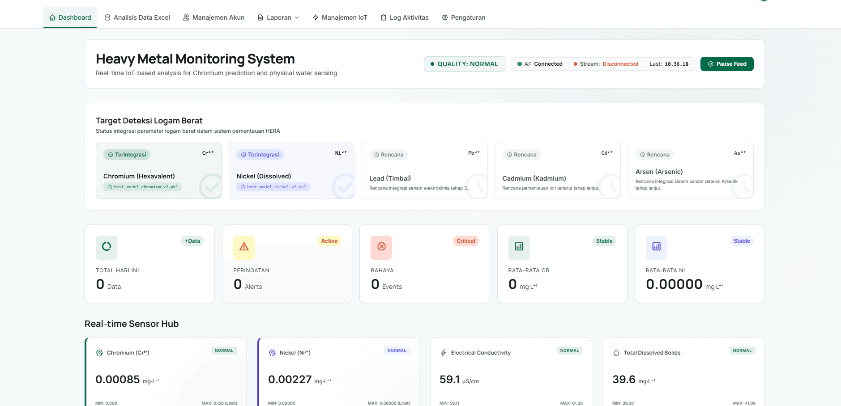The image size is (841, 406).
Task: Click the +Data badge
Action: [x=192, y=241]
